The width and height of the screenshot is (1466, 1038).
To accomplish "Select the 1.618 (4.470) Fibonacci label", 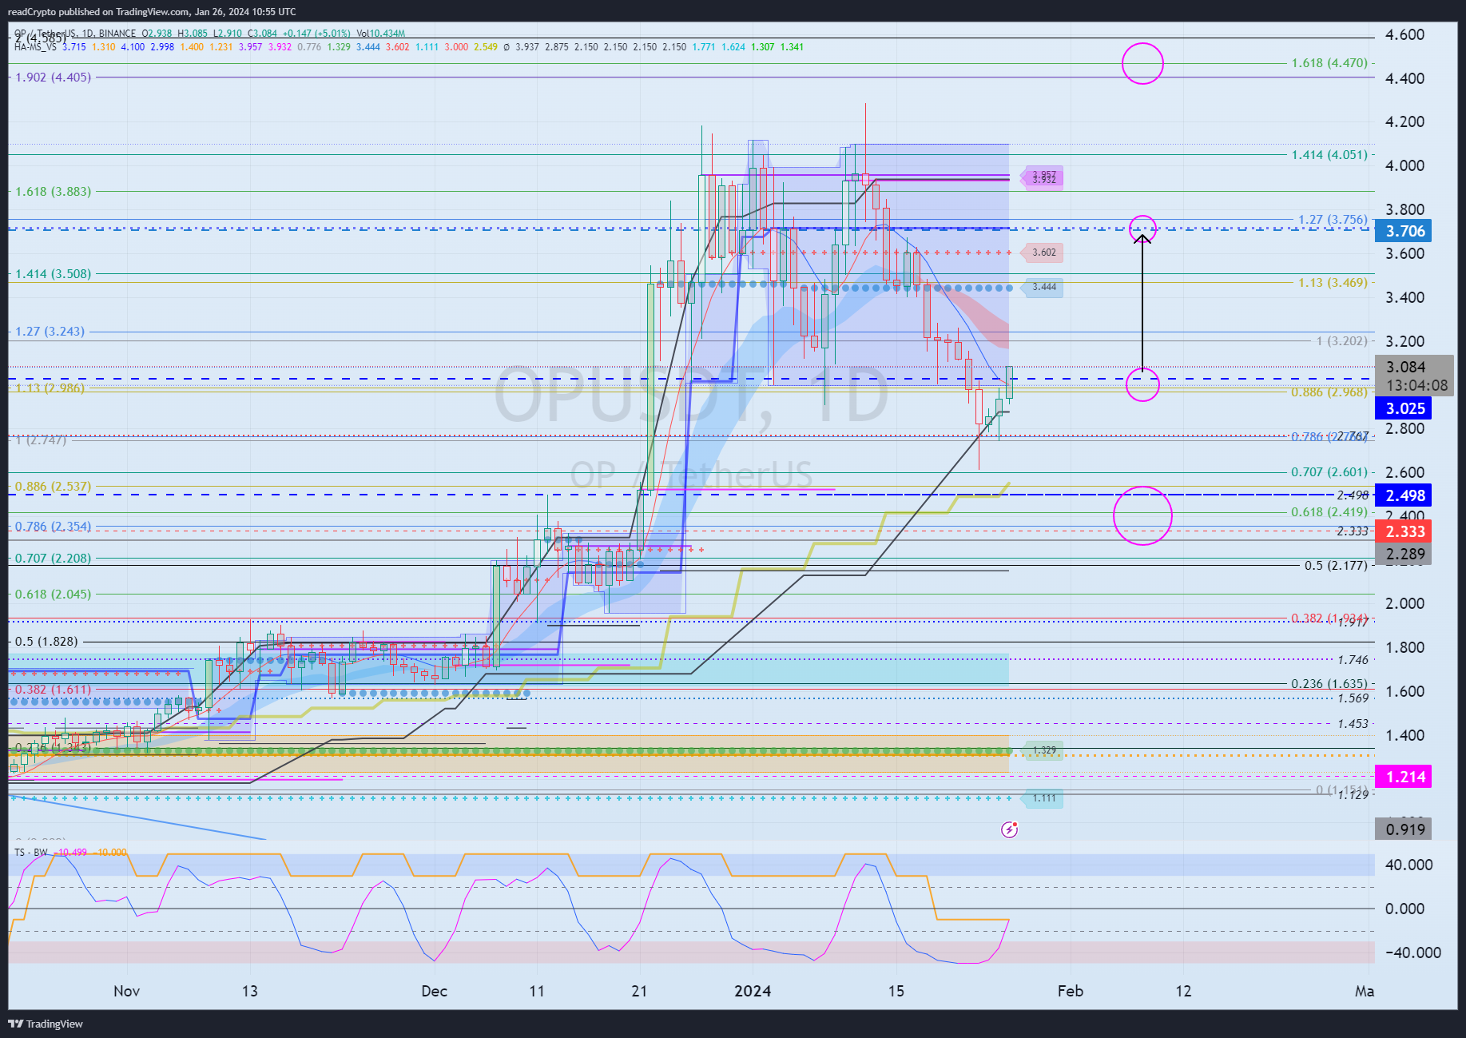I will pyautogui.click(x=1329, y=63).
